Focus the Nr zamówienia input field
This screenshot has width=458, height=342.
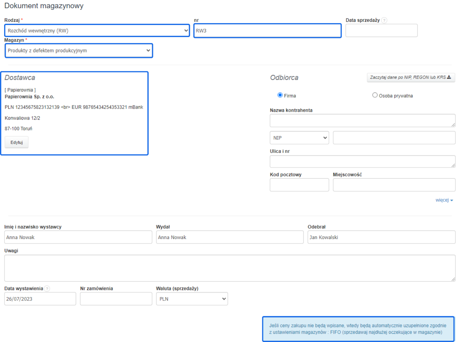point(116,299)
